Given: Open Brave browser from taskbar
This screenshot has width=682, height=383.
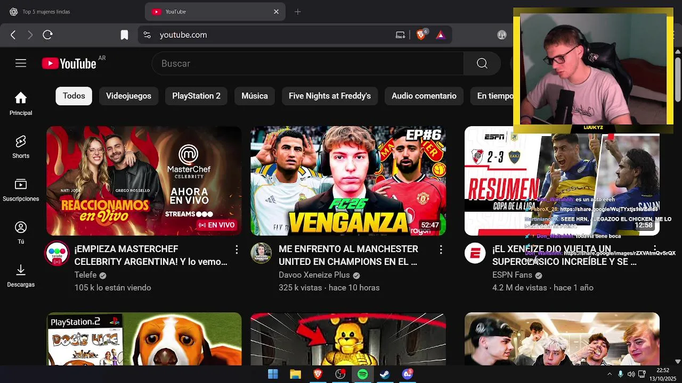Looking at the screenshot, I should [318, 374].
